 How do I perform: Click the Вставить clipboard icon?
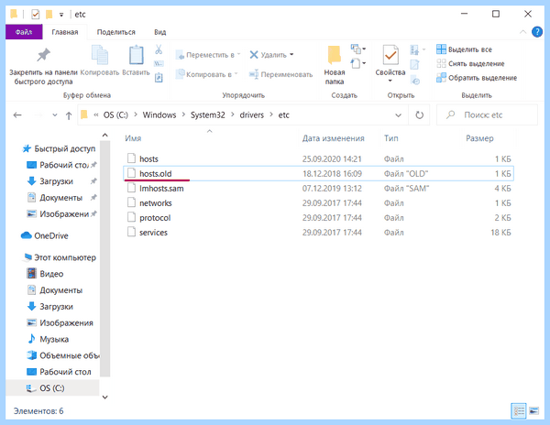point(136,55)
